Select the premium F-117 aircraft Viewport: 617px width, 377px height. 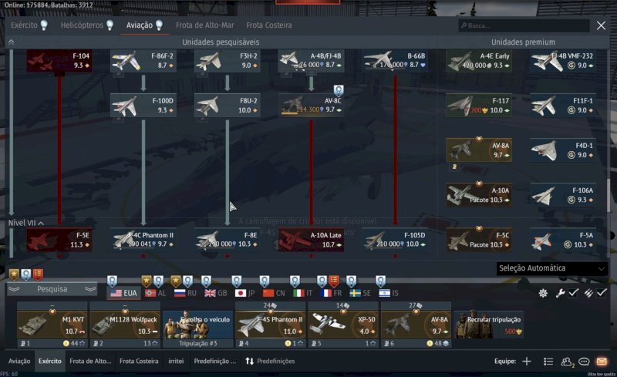[479, 106]
